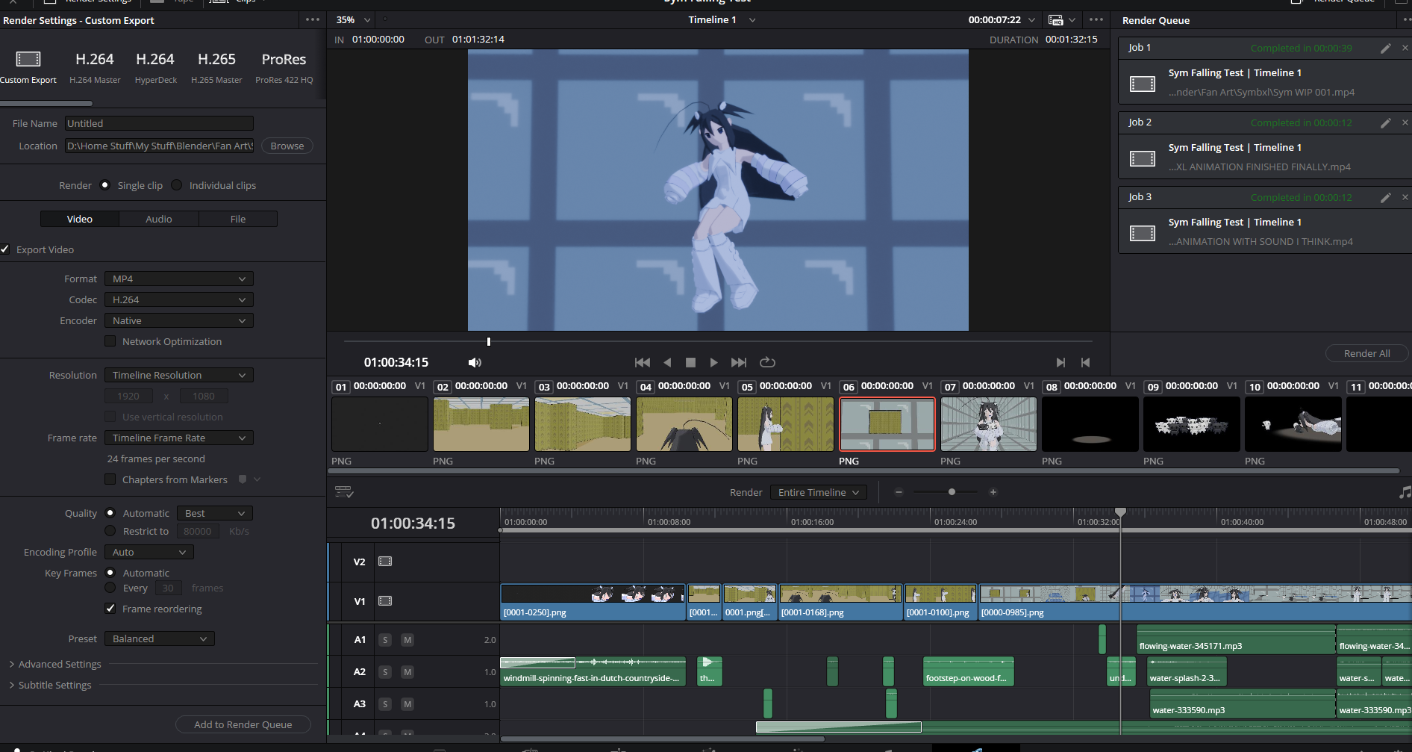Select Individual clips render option
This screenshot has height=752, width=1412.
[x=177, y=185]
